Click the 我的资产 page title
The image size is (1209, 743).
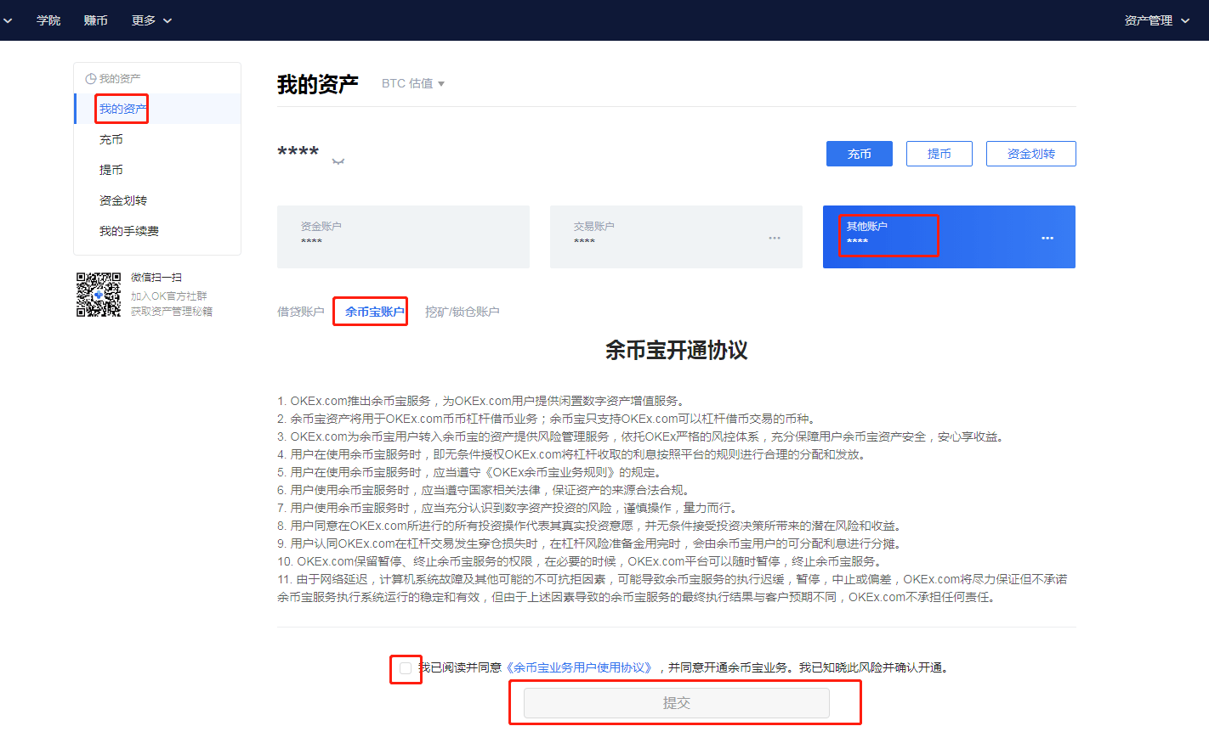[318, 84]
